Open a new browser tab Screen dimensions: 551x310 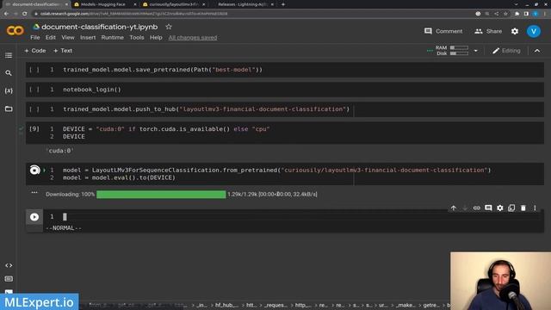tap(283, 4)
